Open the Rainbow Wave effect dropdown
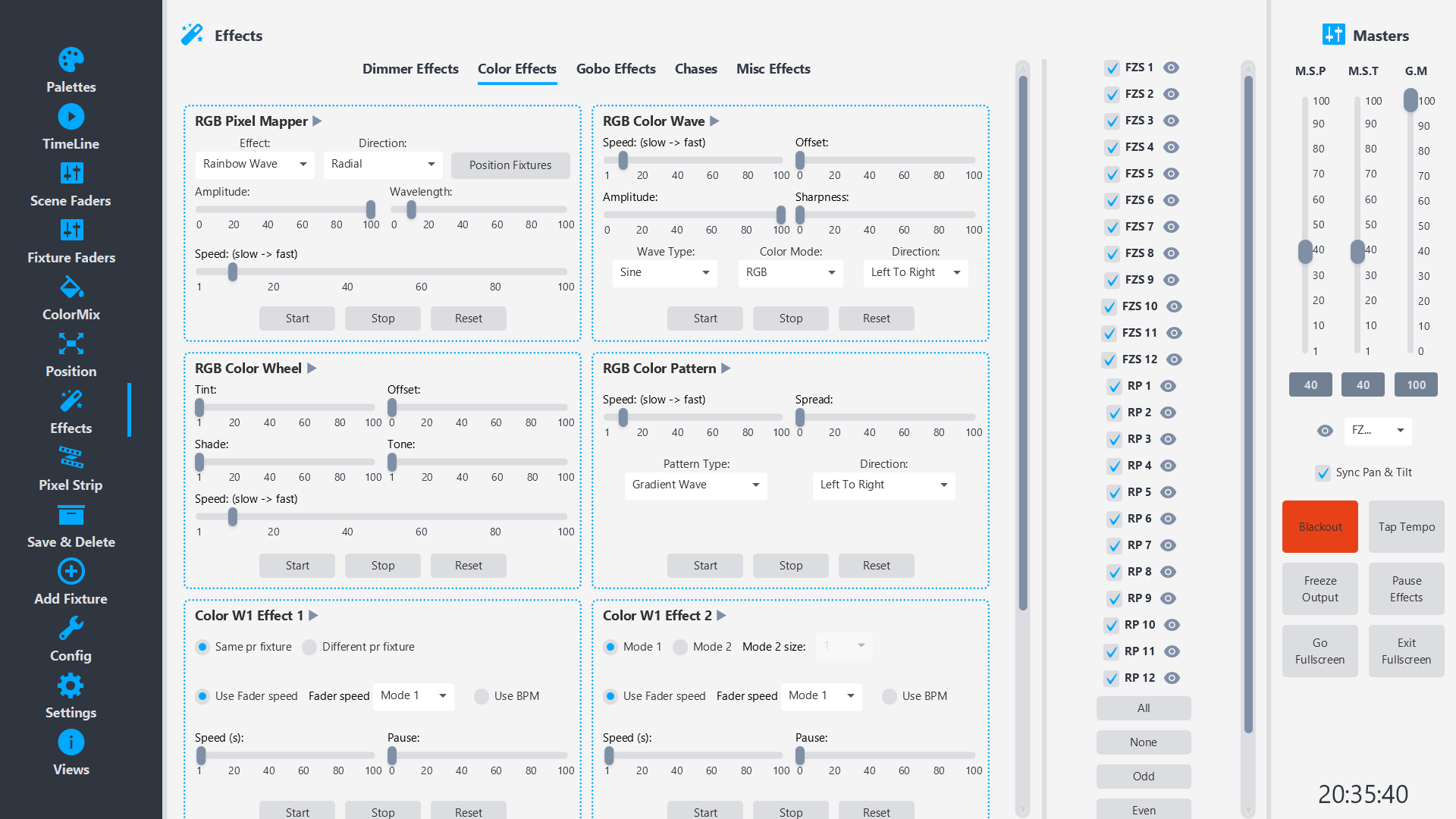1456x819 pixels. pyautogui.click(x=255, y=165)
